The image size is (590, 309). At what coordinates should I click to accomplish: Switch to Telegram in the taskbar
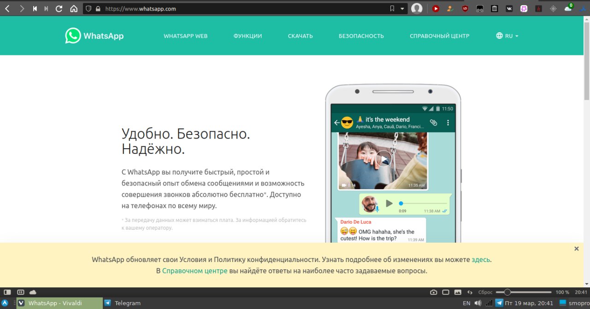pyautogui.click(x=123, y=303)
